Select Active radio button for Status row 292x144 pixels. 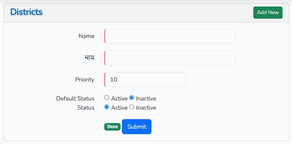pyautogui.click(x=107, y=107)
